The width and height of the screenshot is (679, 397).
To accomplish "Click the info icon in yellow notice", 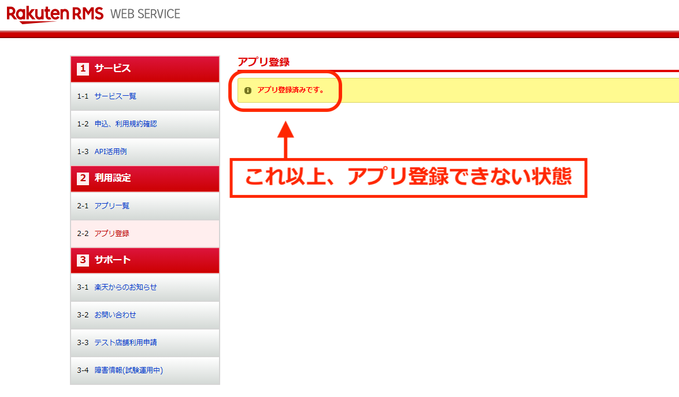I will [248, 91].
